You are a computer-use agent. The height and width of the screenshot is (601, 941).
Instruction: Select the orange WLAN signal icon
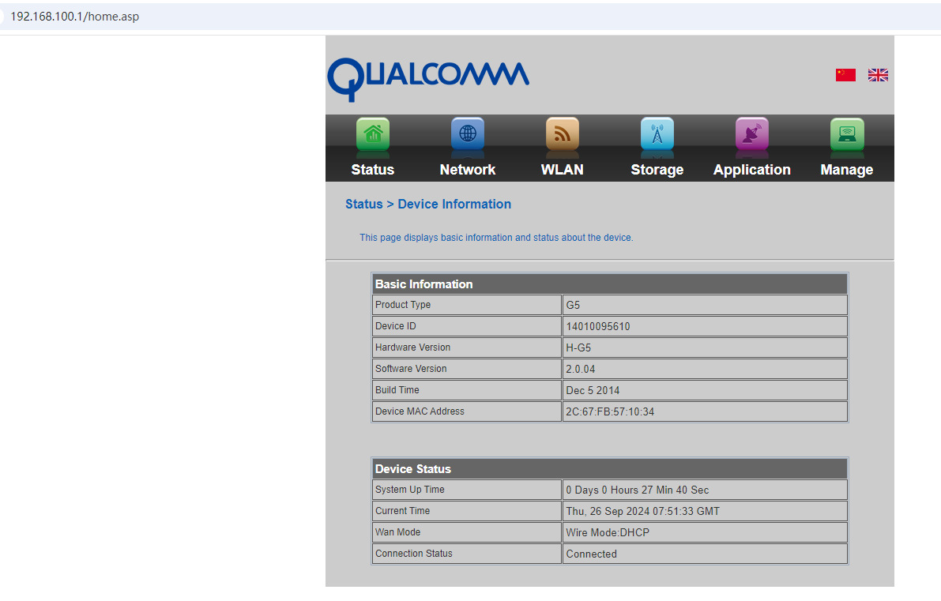pos(563,133)
